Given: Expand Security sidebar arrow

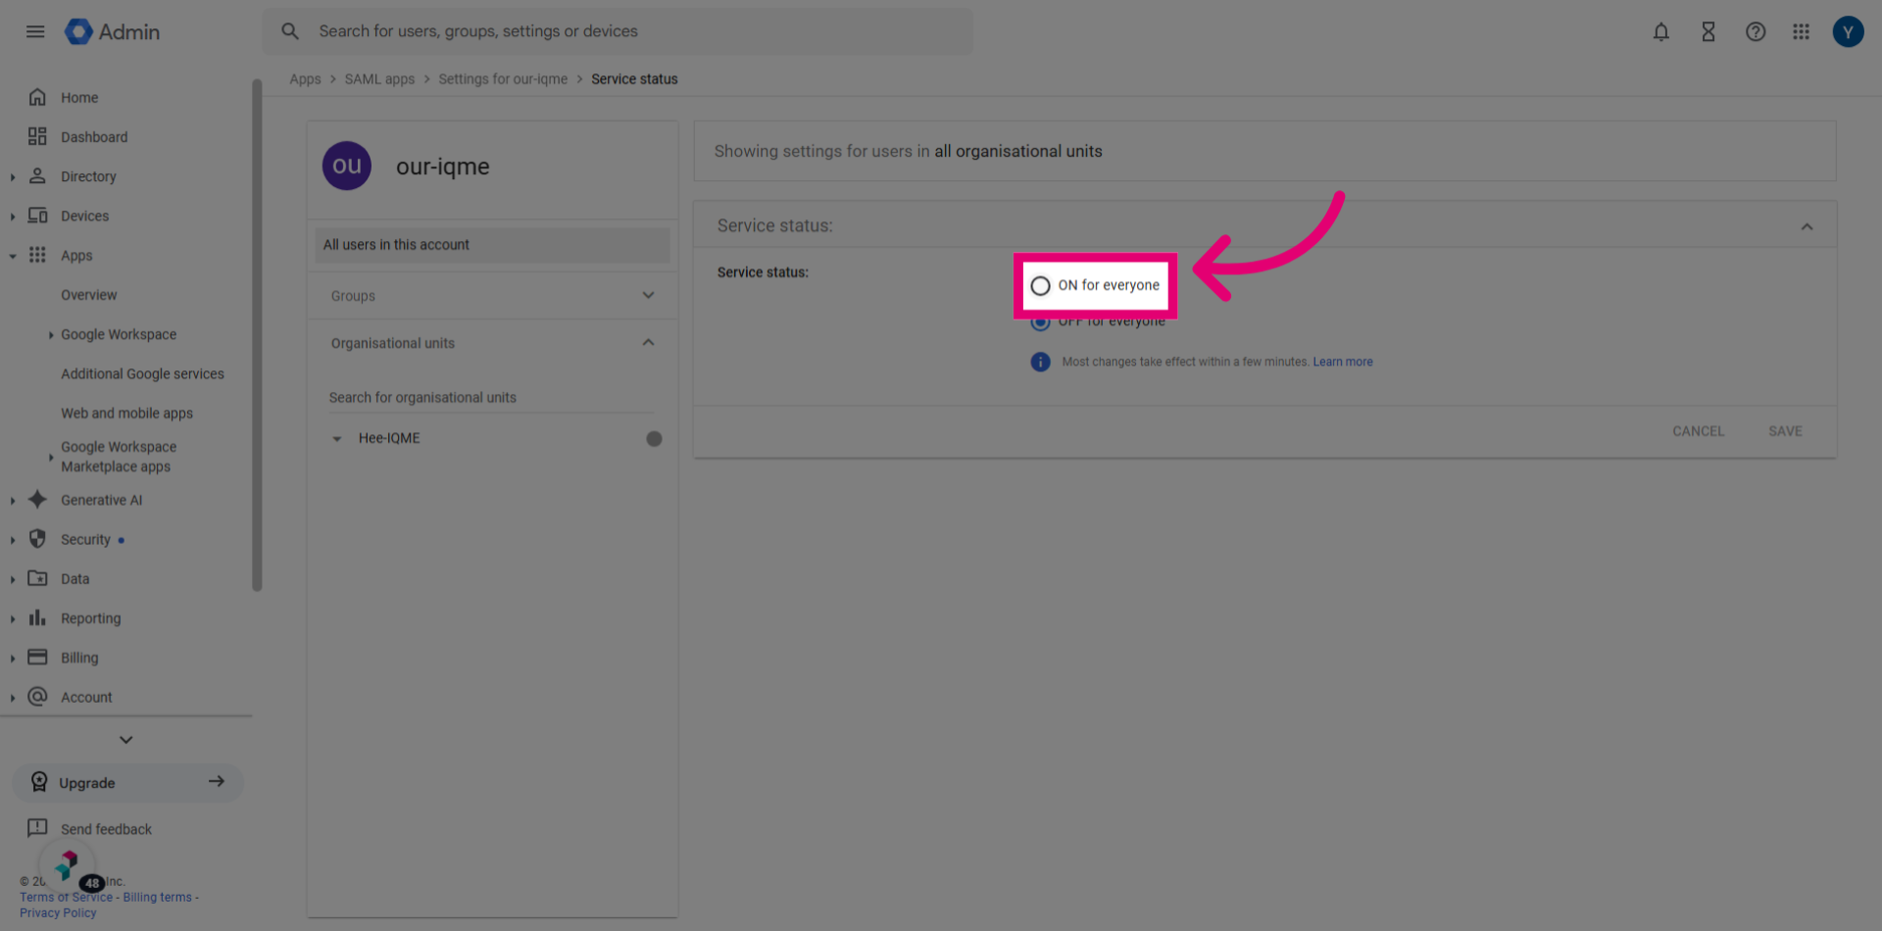Looking at the screenshot, I should (13, 540).
